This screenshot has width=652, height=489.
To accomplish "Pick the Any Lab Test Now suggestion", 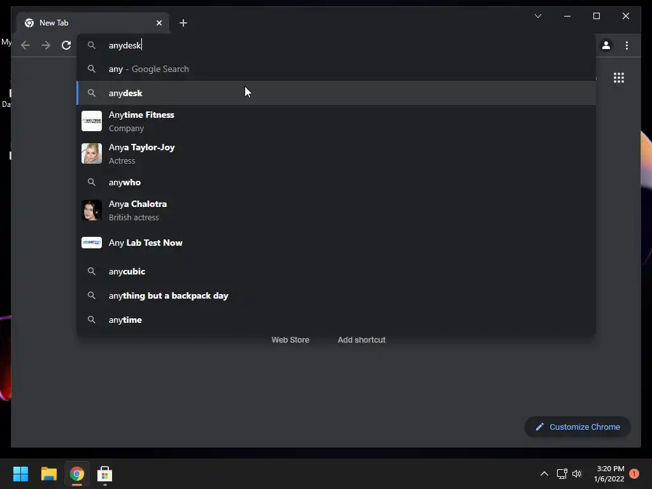I will coord(336,243).
